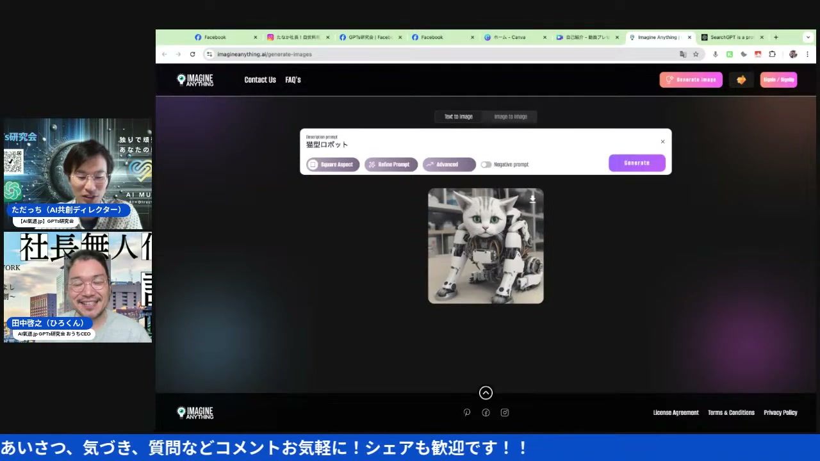Click the SignIn / SignUp button
The width and height of the screenshot is (820, 461).
[x=778, y=80]
